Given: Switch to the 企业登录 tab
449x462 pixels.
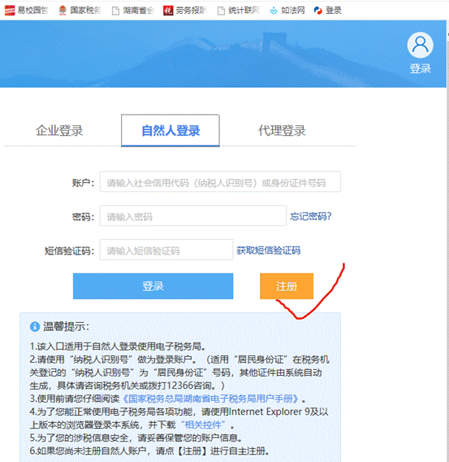Looking at the screenshot, I should tap(59, 130).
